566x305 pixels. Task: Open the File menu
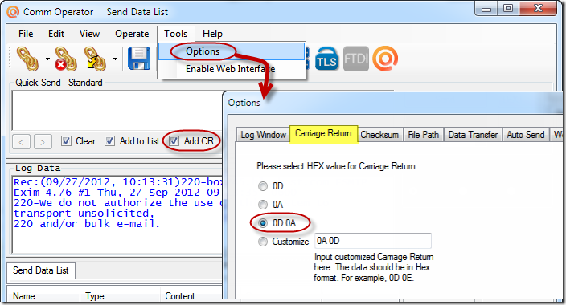(x=26, y=34)
